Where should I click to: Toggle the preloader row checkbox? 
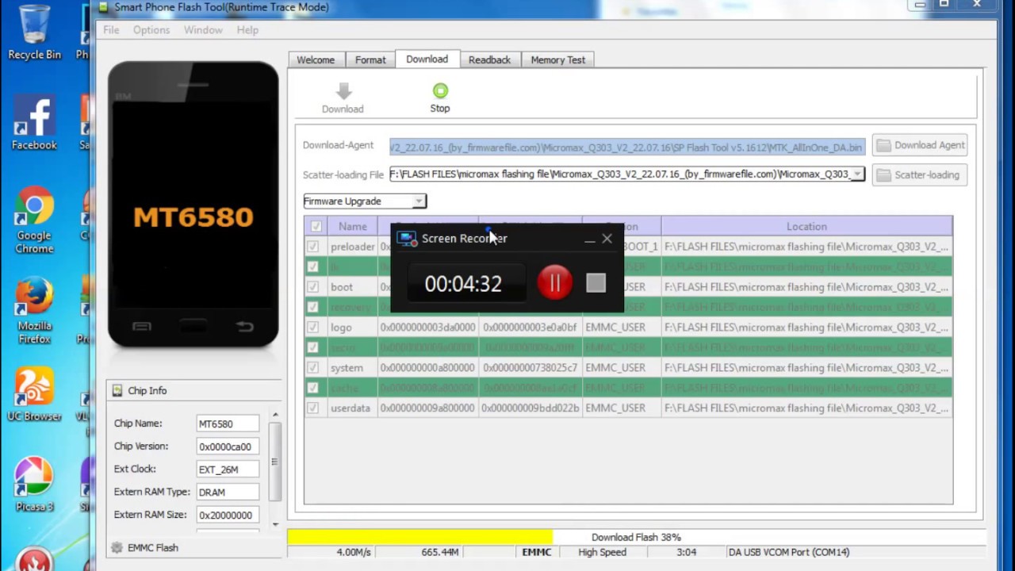click(313, 247)
